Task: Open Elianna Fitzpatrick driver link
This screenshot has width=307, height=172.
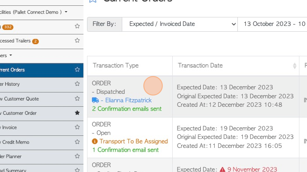Action: pos(129,100)
